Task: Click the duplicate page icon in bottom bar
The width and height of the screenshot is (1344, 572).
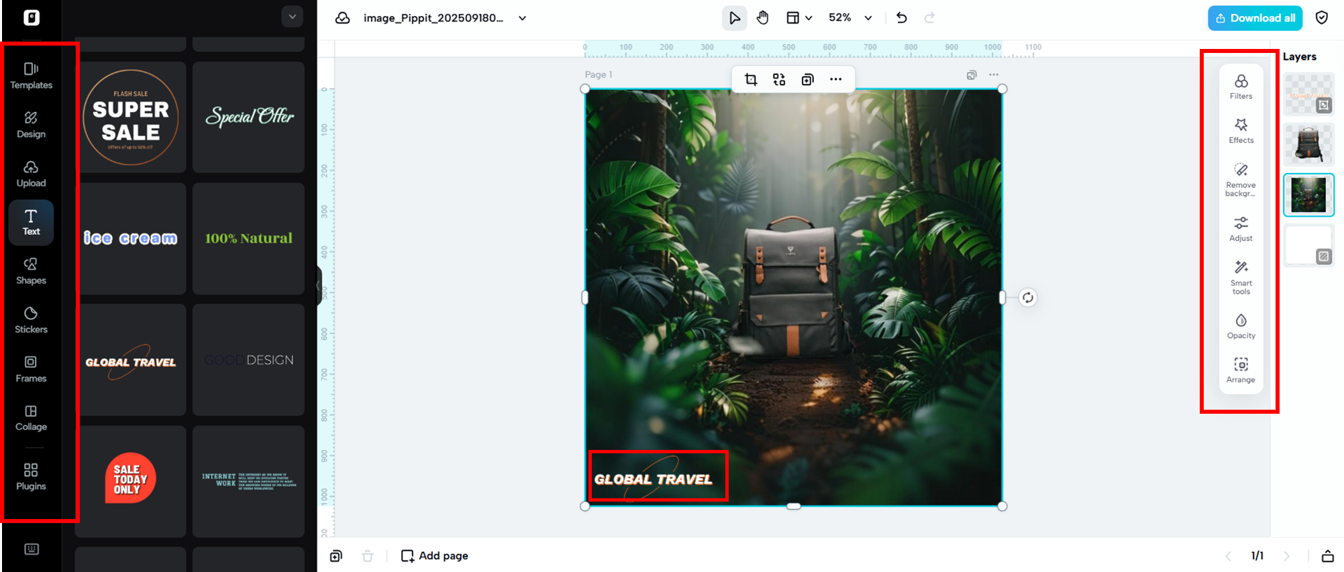Action: (336, 556)
